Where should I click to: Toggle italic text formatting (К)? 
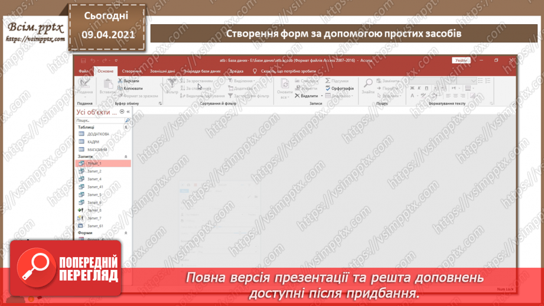(x=420, y=88)
